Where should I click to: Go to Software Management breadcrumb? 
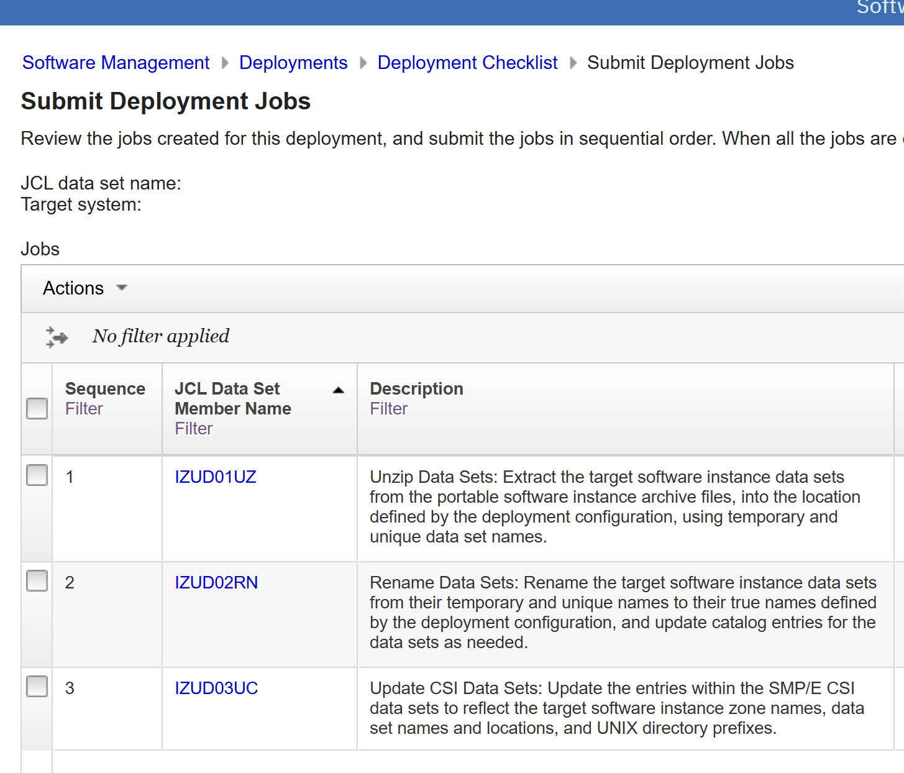tap(116, 63)
